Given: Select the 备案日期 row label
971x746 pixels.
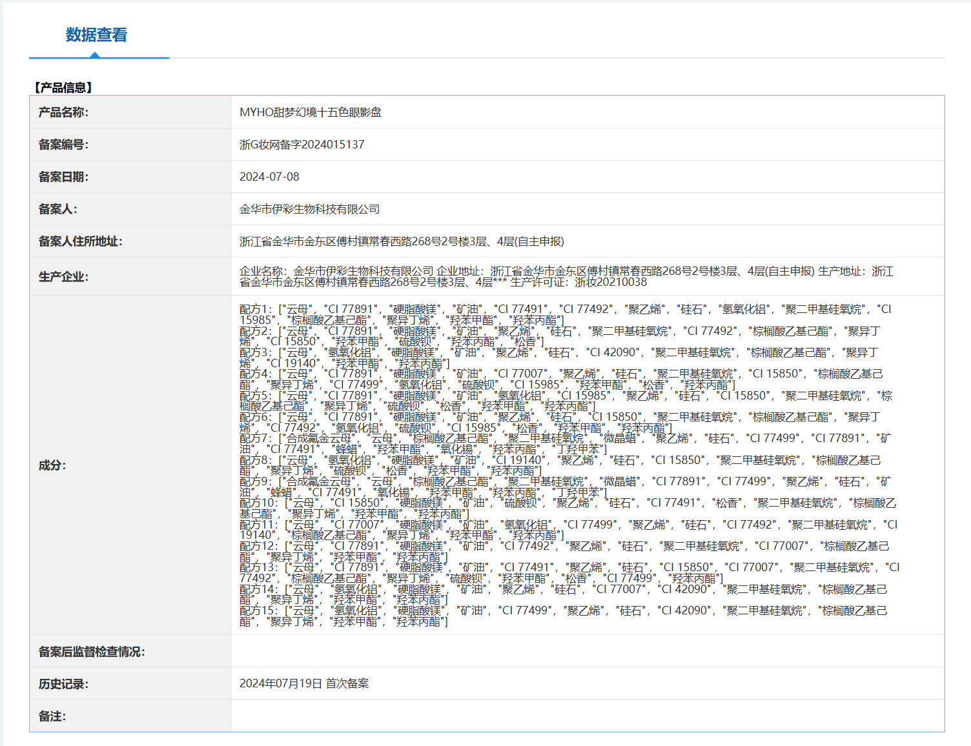Looking at the screenshot, I should coord(63,177).
